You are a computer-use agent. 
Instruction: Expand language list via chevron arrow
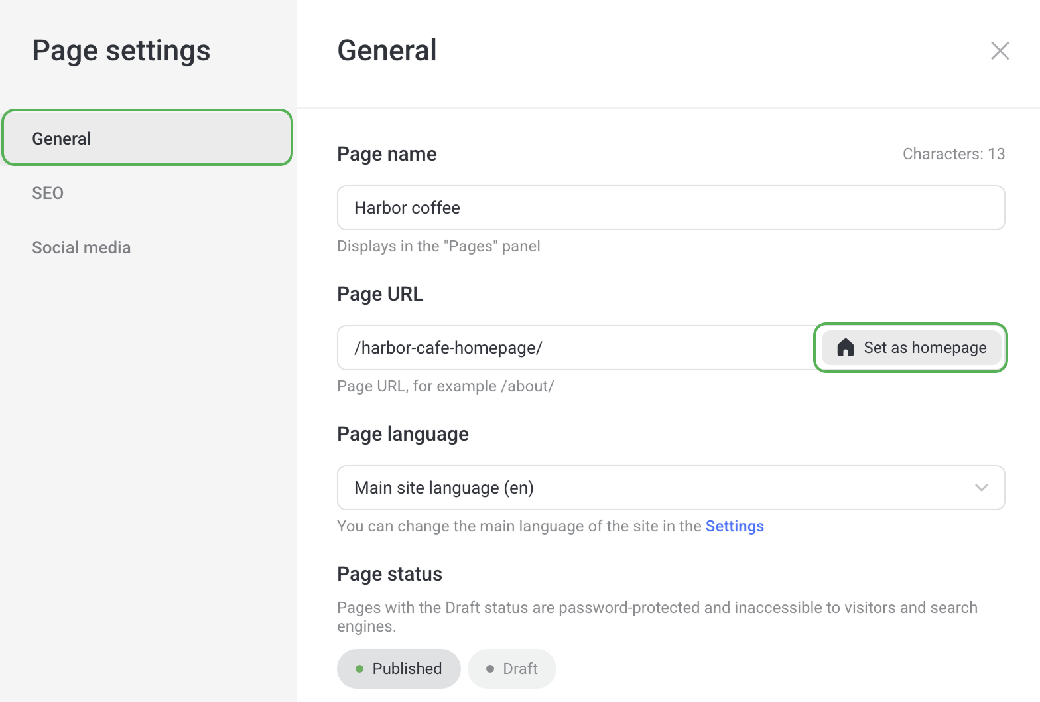pos(981,488)
